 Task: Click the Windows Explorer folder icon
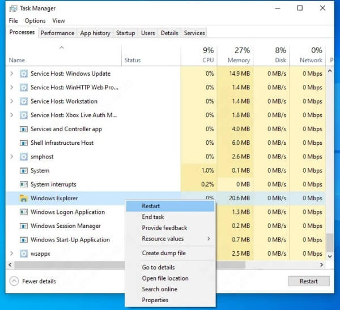[24, 199]
